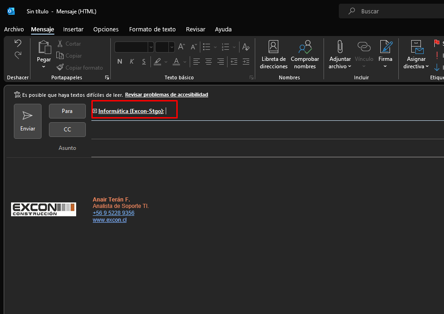This screenshot has width=444, height=314.
Task: Apply the text highlight color
Action: [x=158, y=62]
